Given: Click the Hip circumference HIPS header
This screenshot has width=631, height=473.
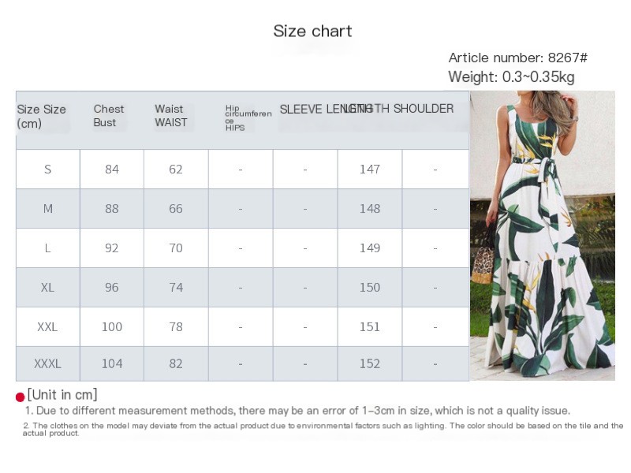Looking at the screenshot, I should [248, 117].
